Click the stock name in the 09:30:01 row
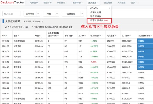This screenshot has height=104, width=153. coord(18,51)
